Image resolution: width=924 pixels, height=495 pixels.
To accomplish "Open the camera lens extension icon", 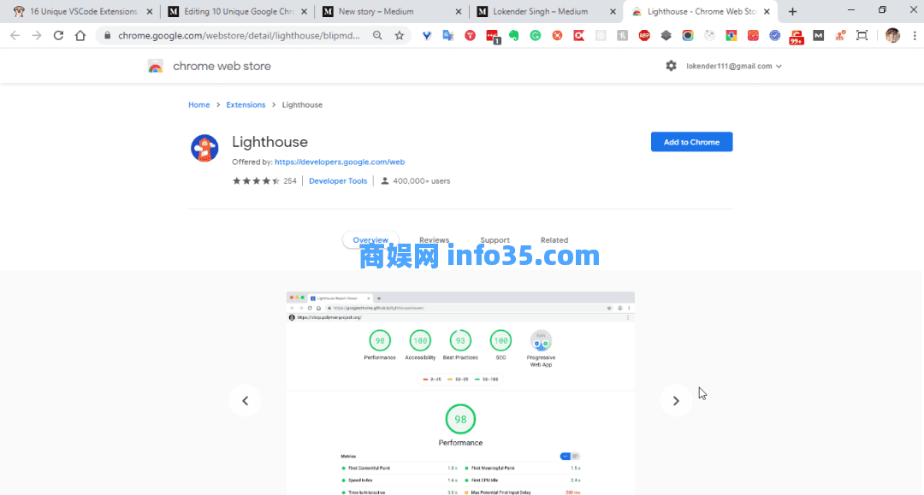I will point(688,35).
